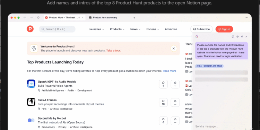
Task: Focus the Product Hunt search field
Action: tap(57, 29)
